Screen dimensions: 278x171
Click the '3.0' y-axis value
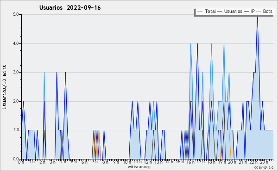coord(16,72)
